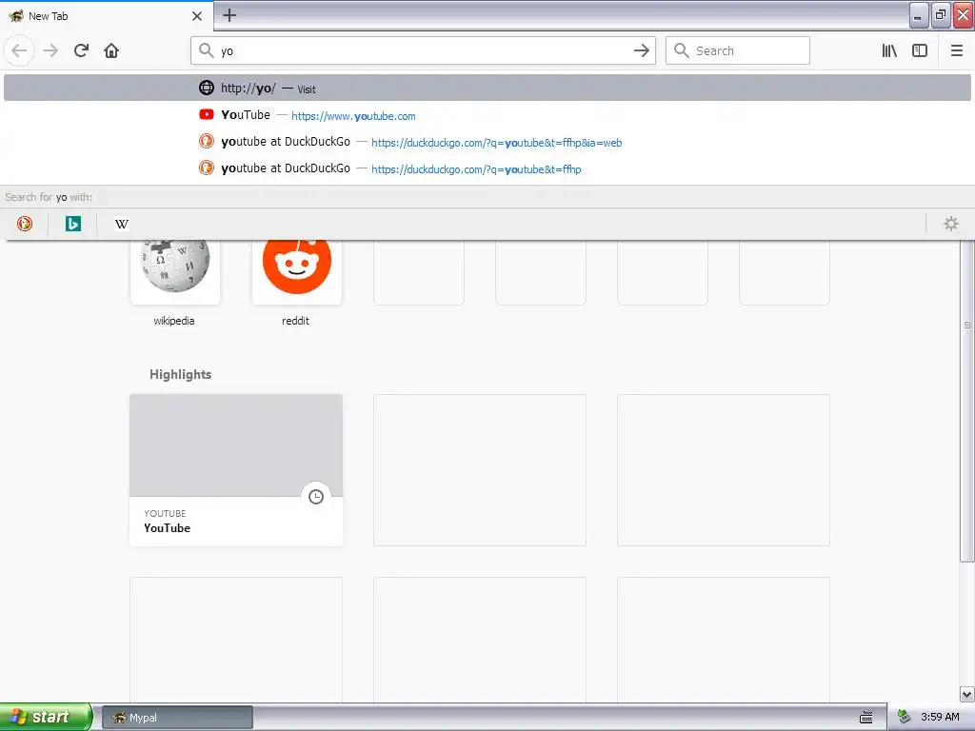This screenshot has width=975, height=731.
Task: Open the YouTube highlight card
Action: click(236, 470)
